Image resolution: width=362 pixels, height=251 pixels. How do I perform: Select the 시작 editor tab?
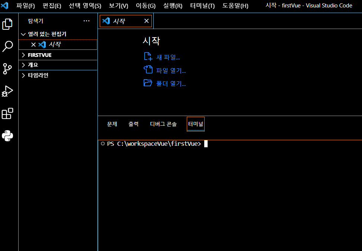coord(126,21)
